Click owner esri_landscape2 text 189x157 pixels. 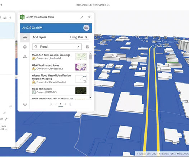tap(50, 69)
